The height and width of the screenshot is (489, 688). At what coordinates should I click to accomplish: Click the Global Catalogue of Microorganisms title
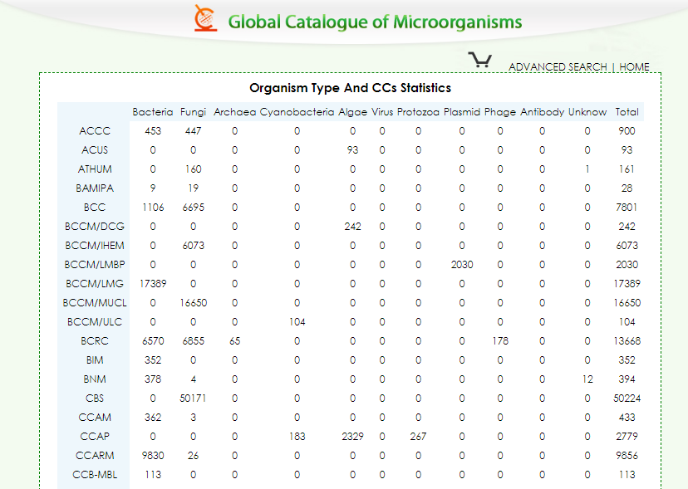coord(375,22)
